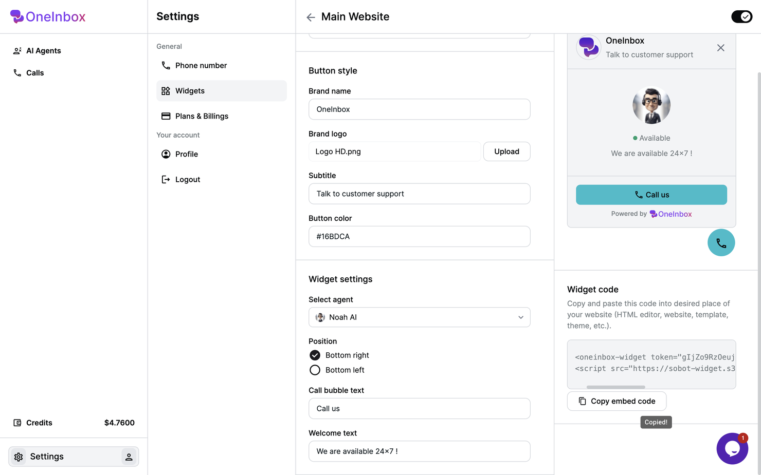This screenshot has width=761, height=475.
Task: Click the OneInbox logo in widget preview header
Action: pyautogui.click(x=589, y=47)
